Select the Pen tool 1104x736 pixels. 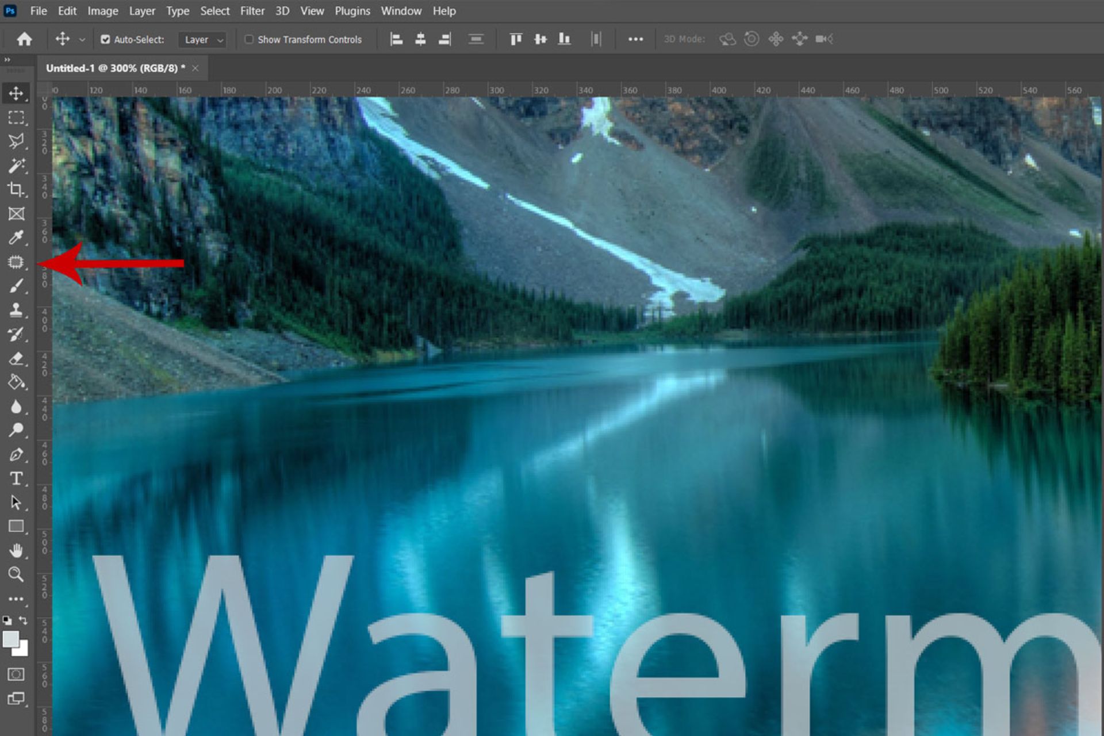click(x=16, y=454)
